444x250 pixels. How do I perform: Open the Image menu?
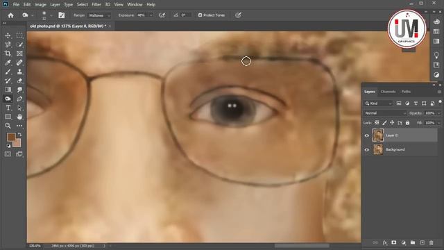40,5
